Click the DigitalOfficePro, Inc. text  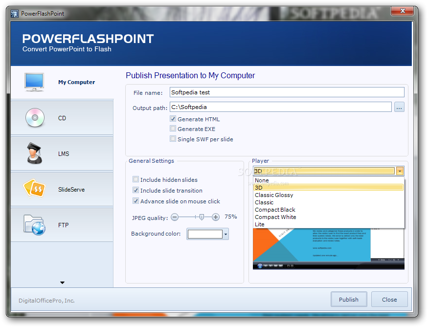[x=46, y=301]
